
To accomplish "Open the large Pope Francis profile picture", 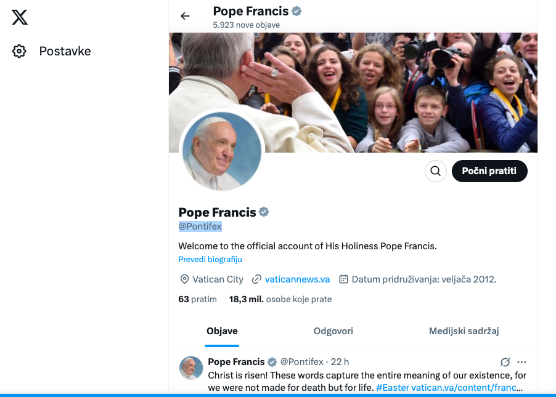I will tap(222, 151).
